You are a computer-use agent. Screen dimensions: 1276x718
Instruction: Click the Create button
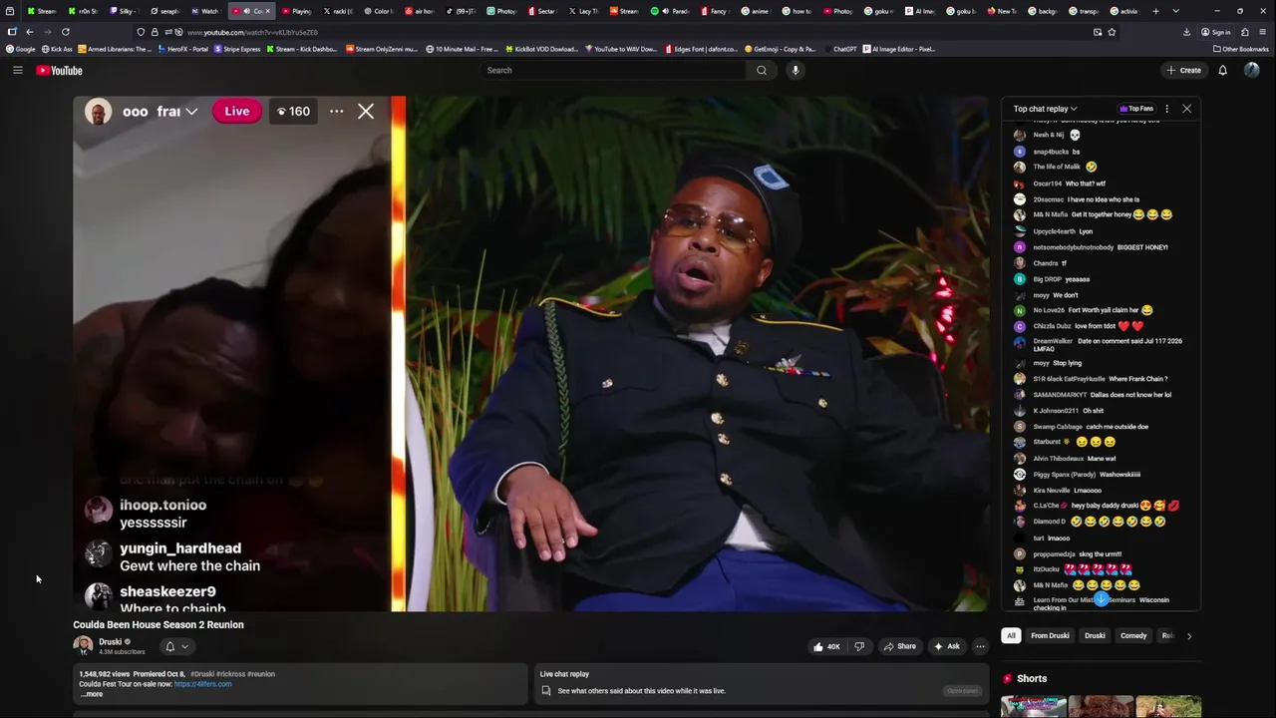[1184, 70]
